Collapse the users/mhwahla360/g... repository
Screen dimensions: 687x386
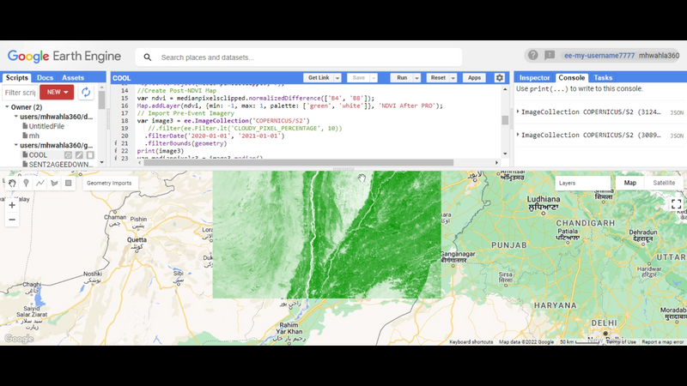16,145
